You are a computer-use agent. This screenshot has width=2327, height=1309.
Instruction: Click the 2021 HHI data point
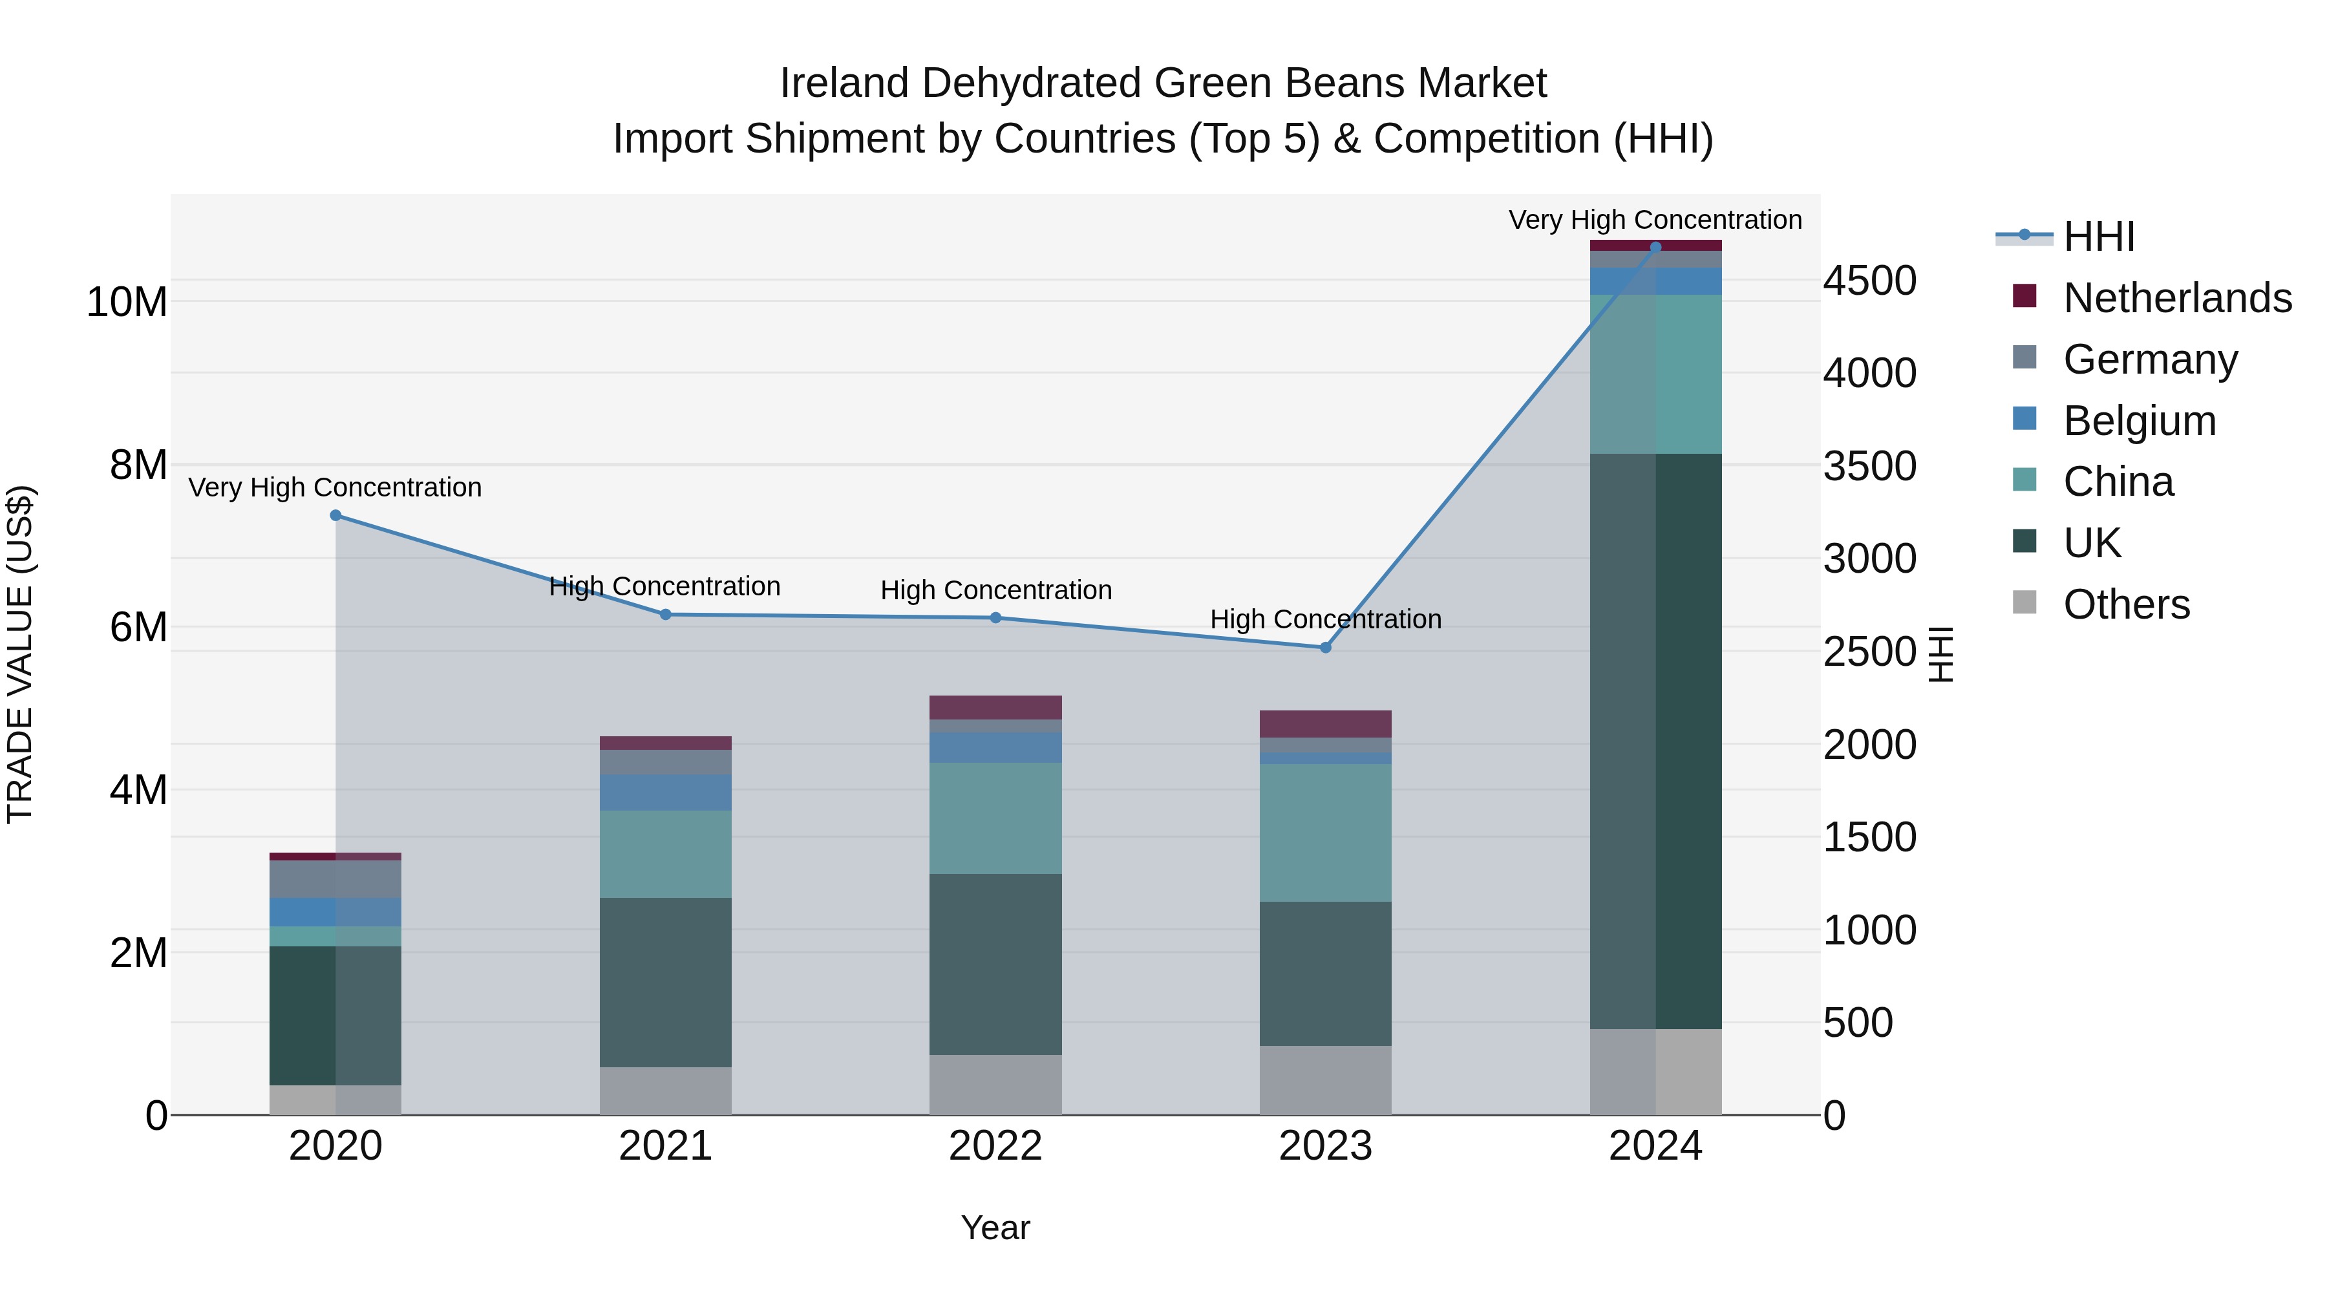tap(666, 614)
